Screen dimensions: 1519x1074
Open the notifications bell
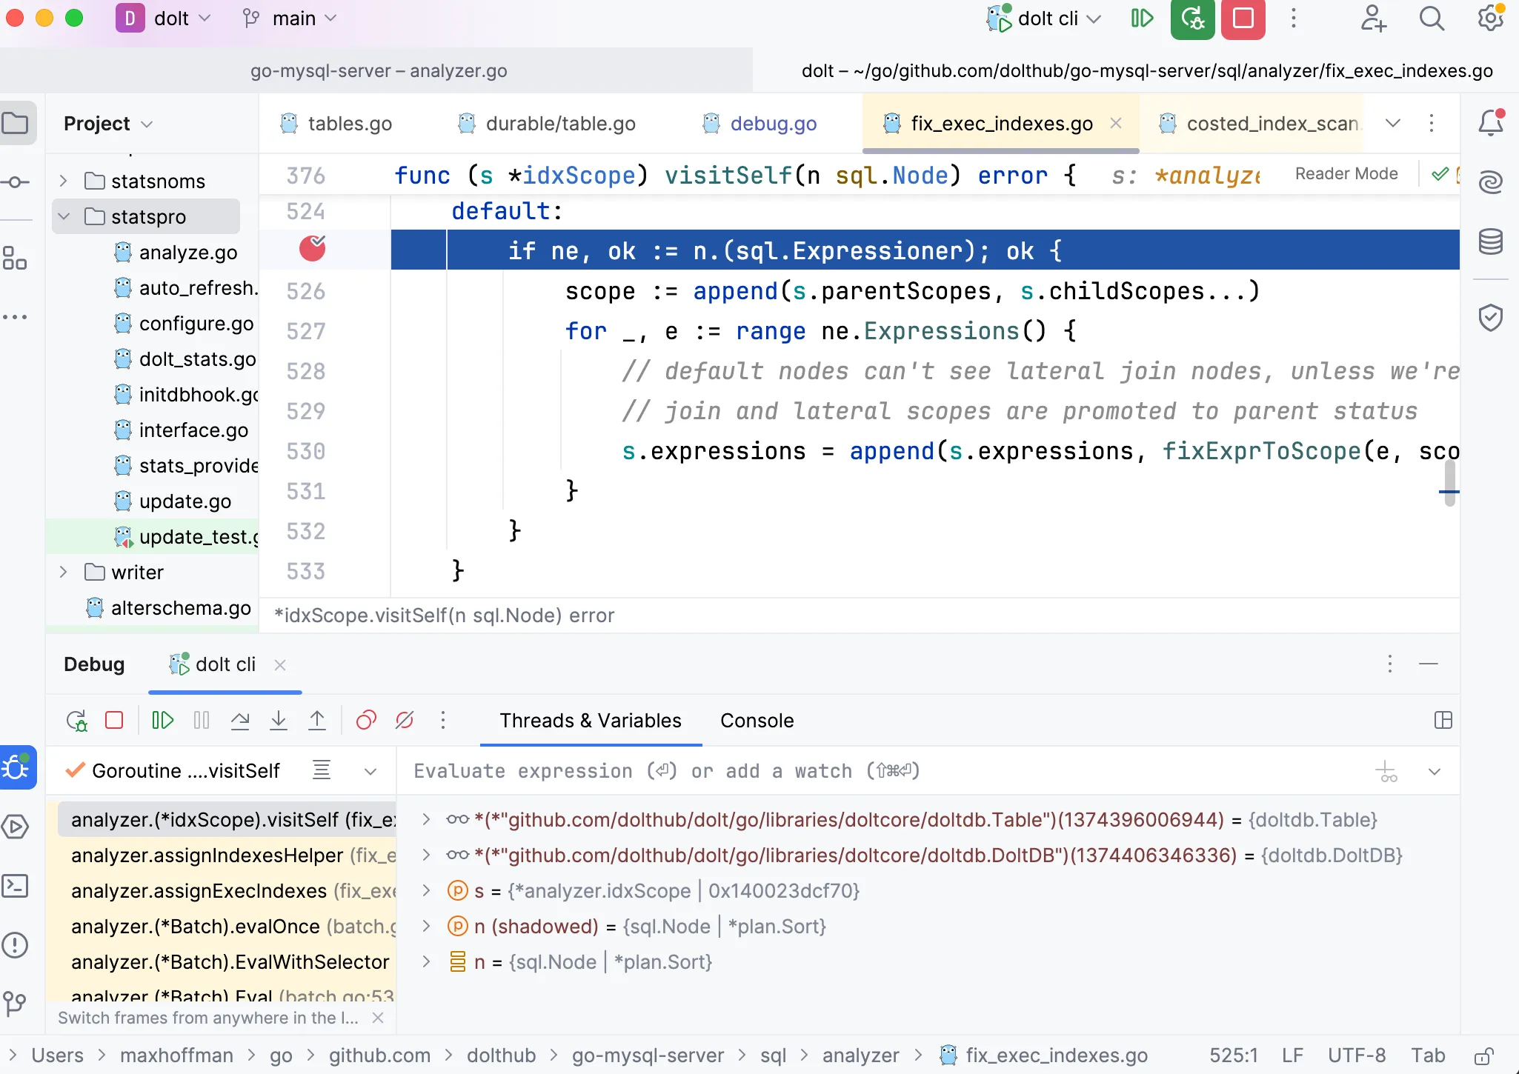(x=1489, y=123)
